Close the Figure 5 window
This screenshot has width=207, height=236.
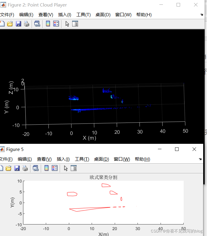(194, 149)
